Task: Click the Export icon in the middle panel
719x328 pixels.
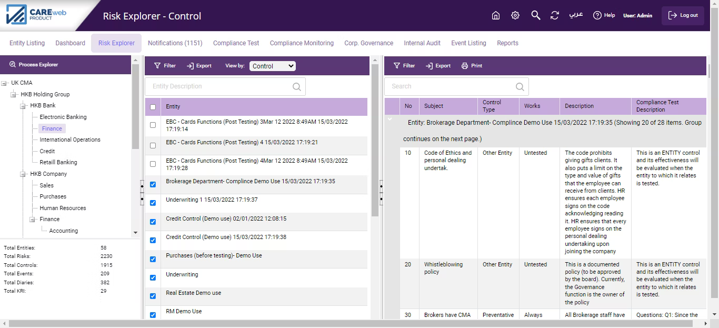Action: [x=199, y=65]
